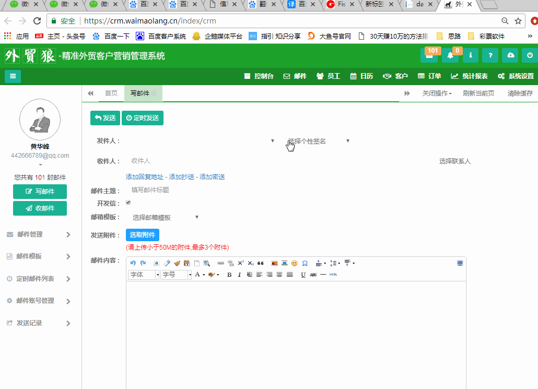Toggle the sidebar hamburger menu button

(x=13, y=76)
